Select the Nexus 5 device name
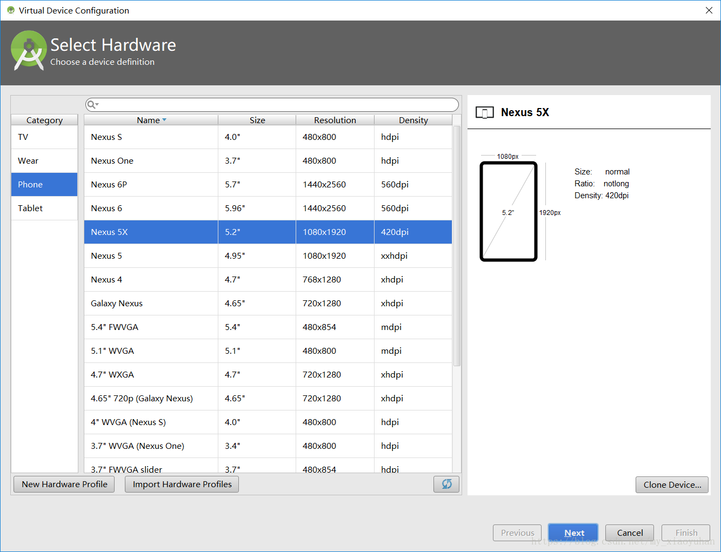This screenshot has width=721, height=552. pos(106,256)
